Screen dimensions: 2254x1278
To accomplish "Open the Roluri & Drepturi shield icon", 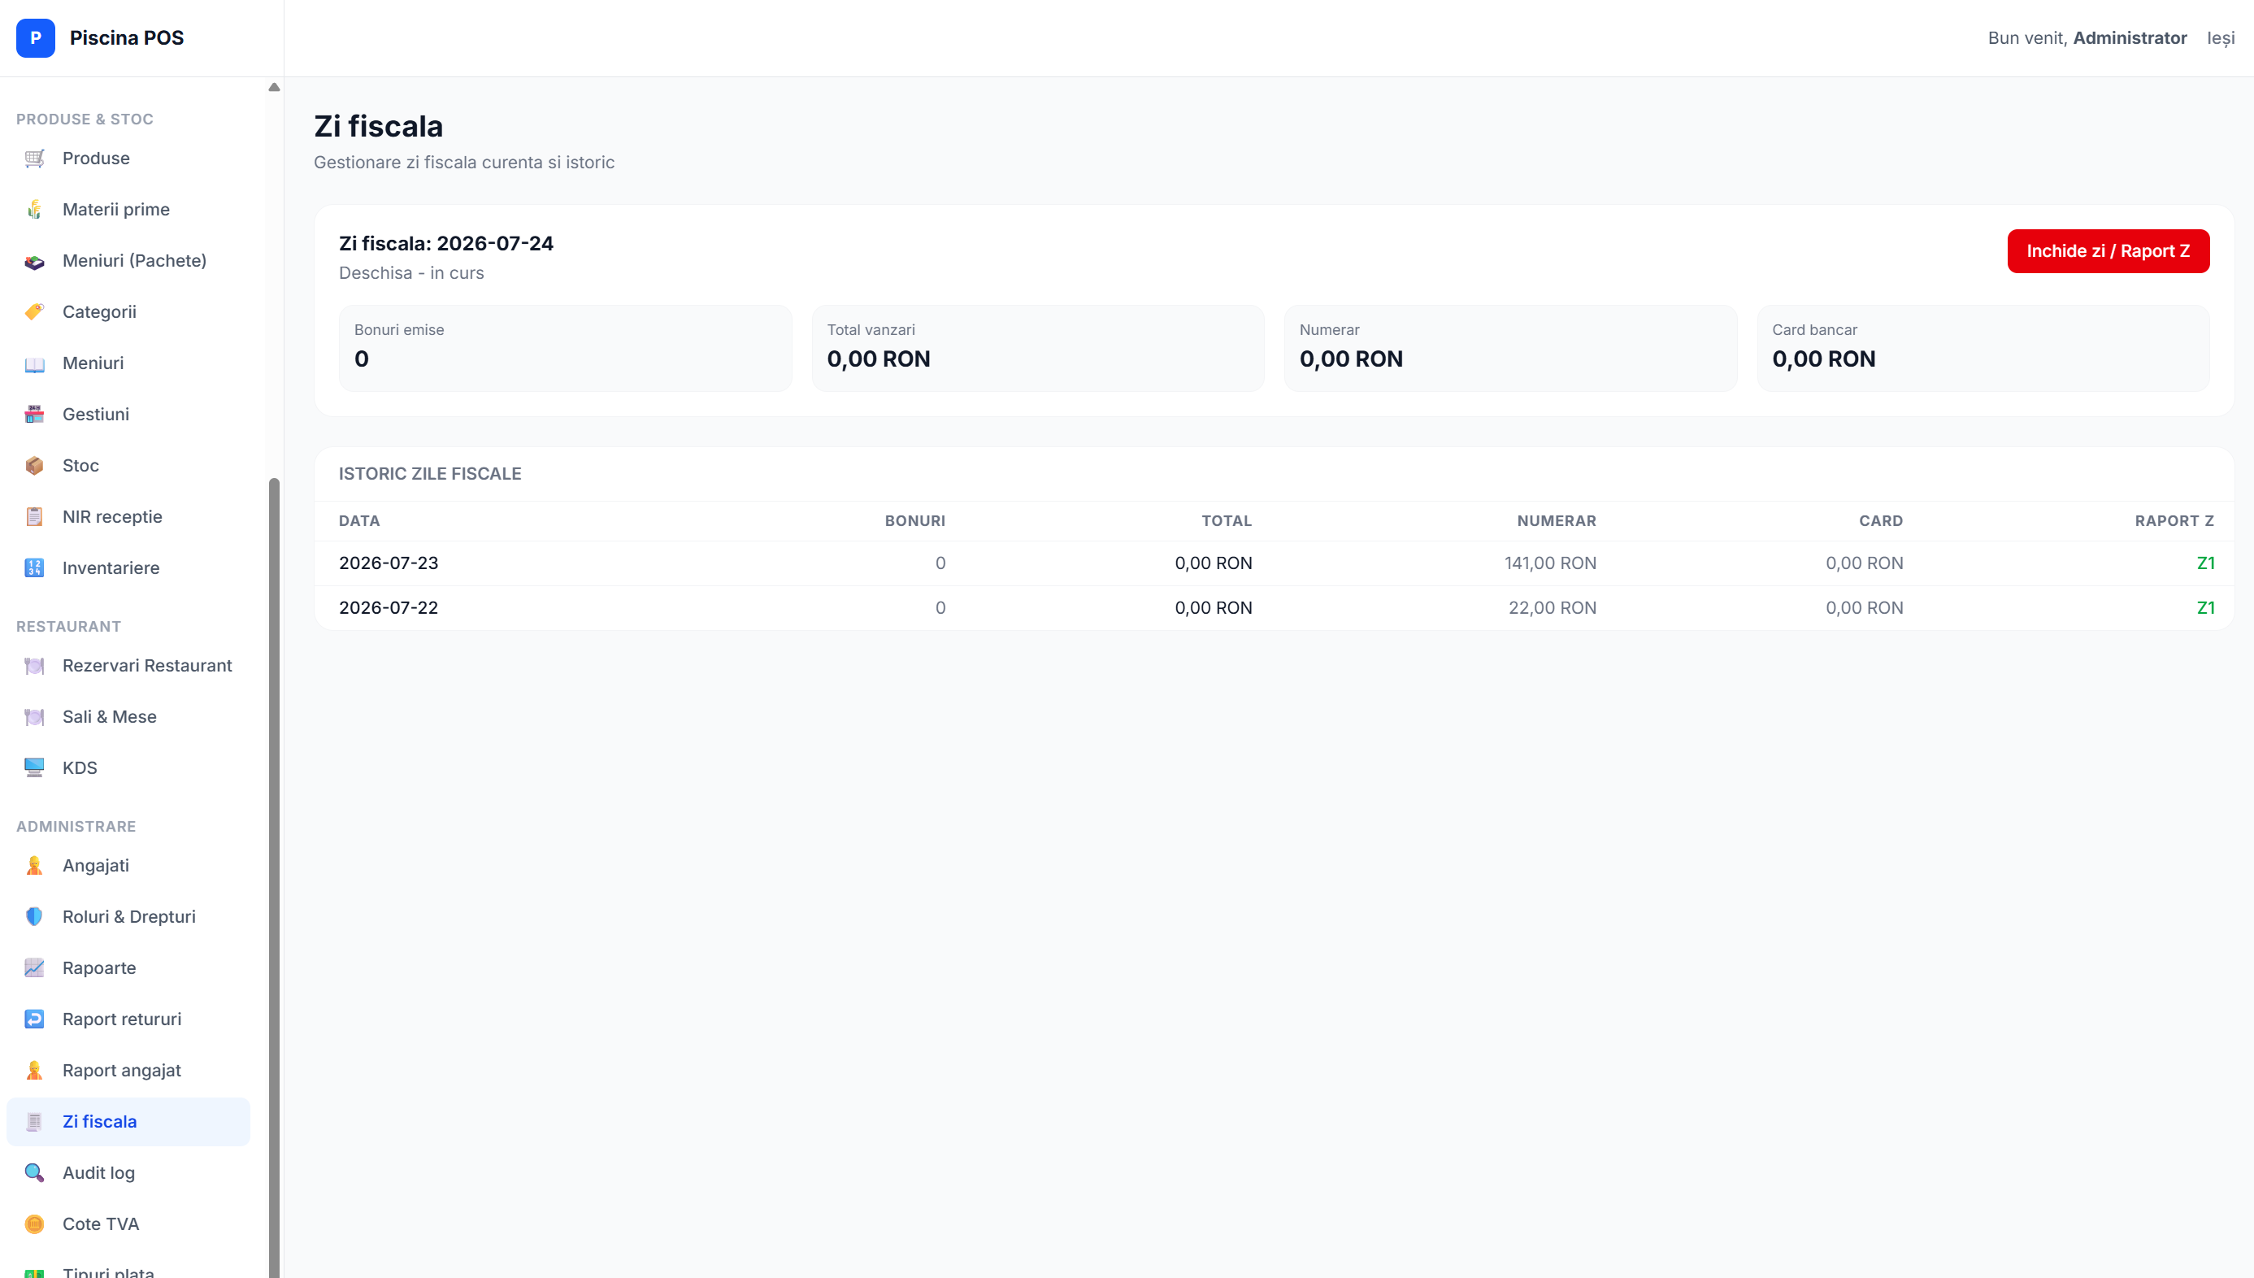I will click(x=34, y=916).
